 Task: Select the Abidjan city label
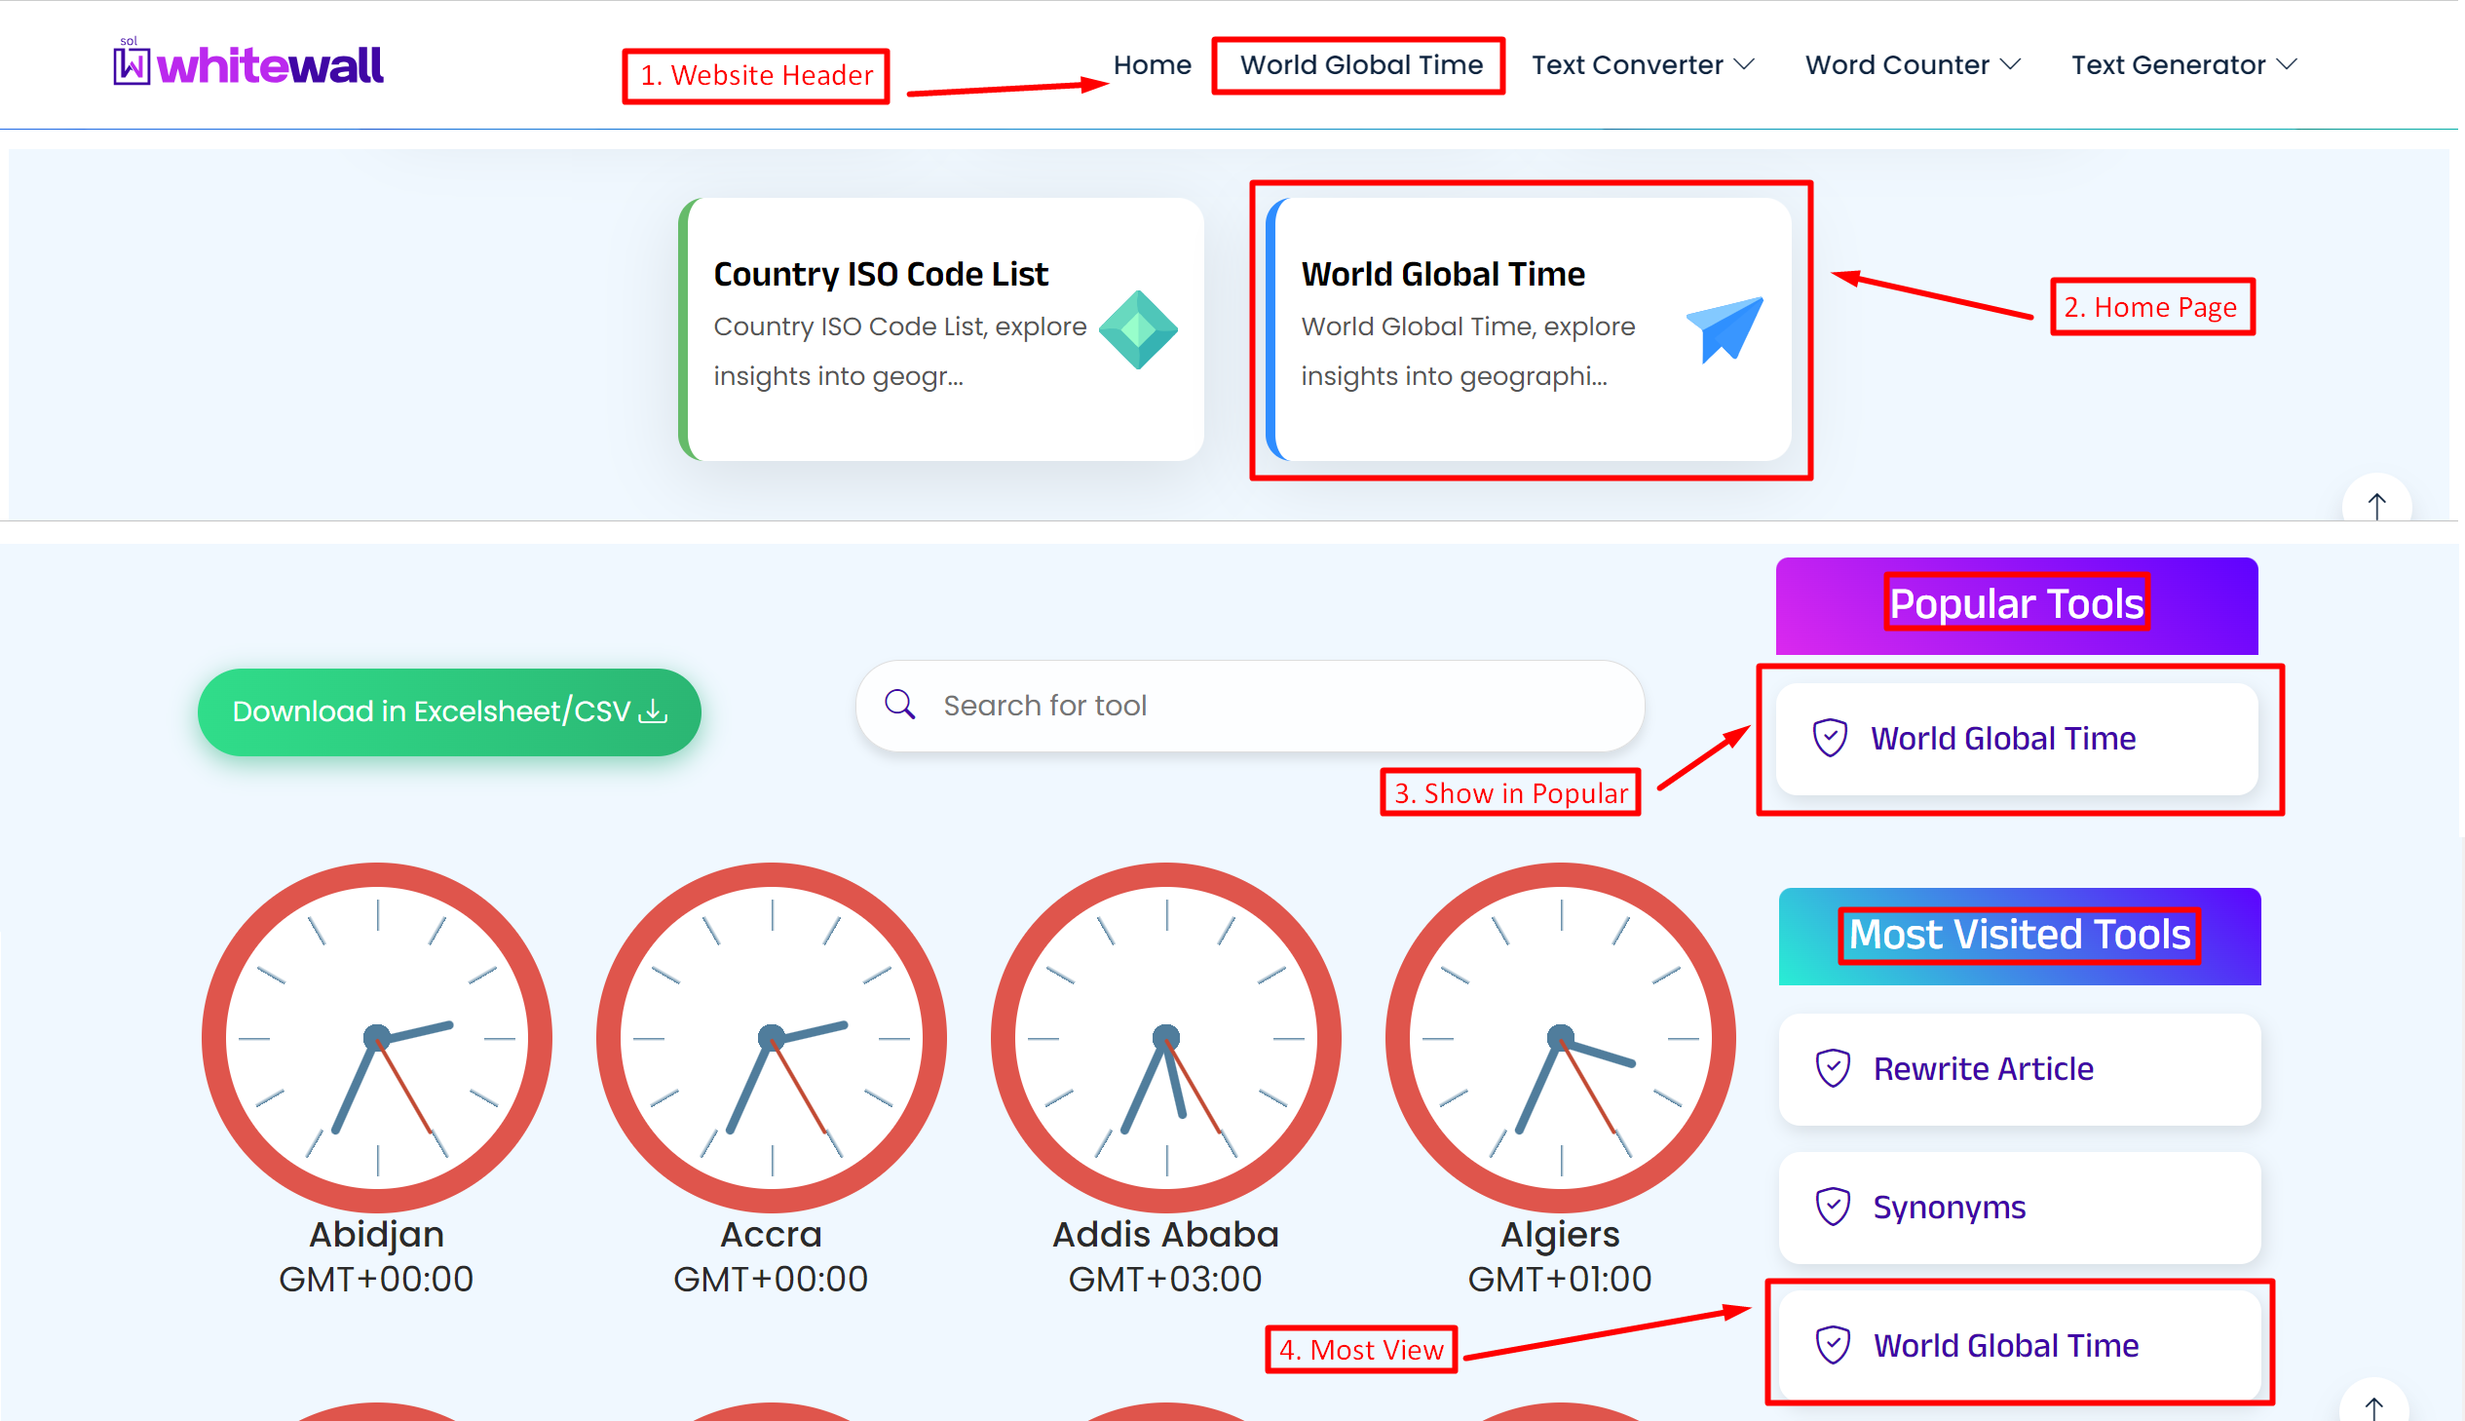point(376,1235)
